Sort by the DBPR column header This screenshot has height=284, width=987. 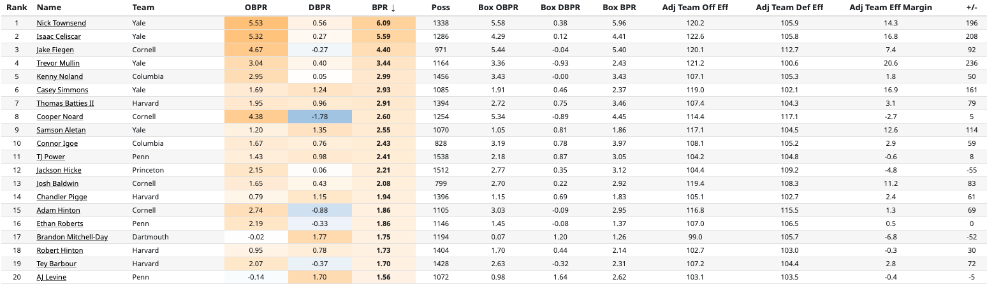(x=319, y=8)
